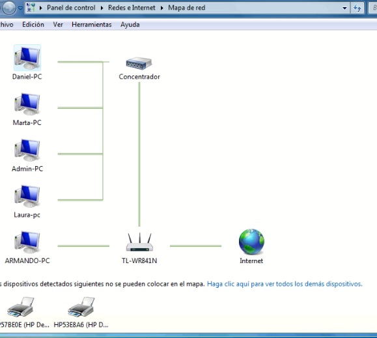Click the Admin-PC computer icon
This screenshot has height=338, width=377.
pyautogui.click(x=27, y=150)
